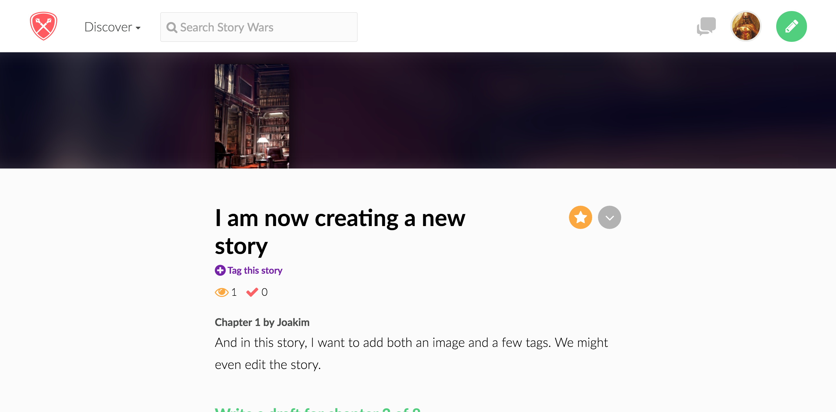The width and height of the screenshot is (836, 412).
Task: Click the Story Wars shield logo
Action: pos(44,26)
